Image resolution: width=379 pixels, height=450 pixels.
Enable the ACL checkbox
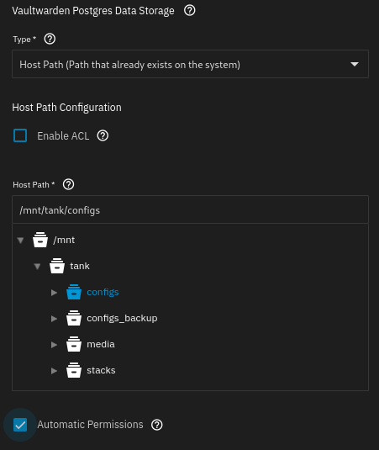(20, 135)
